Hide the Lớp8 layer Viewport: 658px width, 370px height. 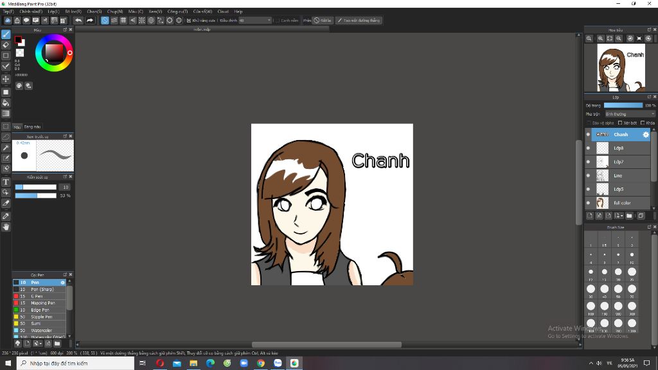(588, 148)
